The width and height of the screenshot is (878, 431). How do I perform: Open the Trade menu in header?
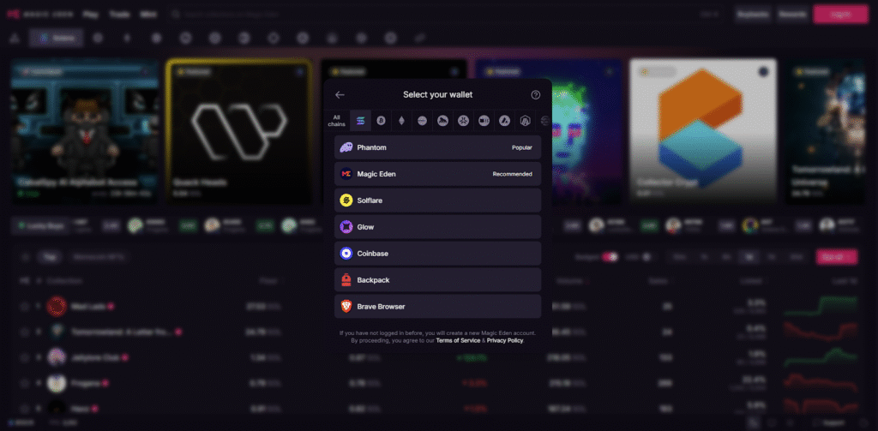(119, 15)
